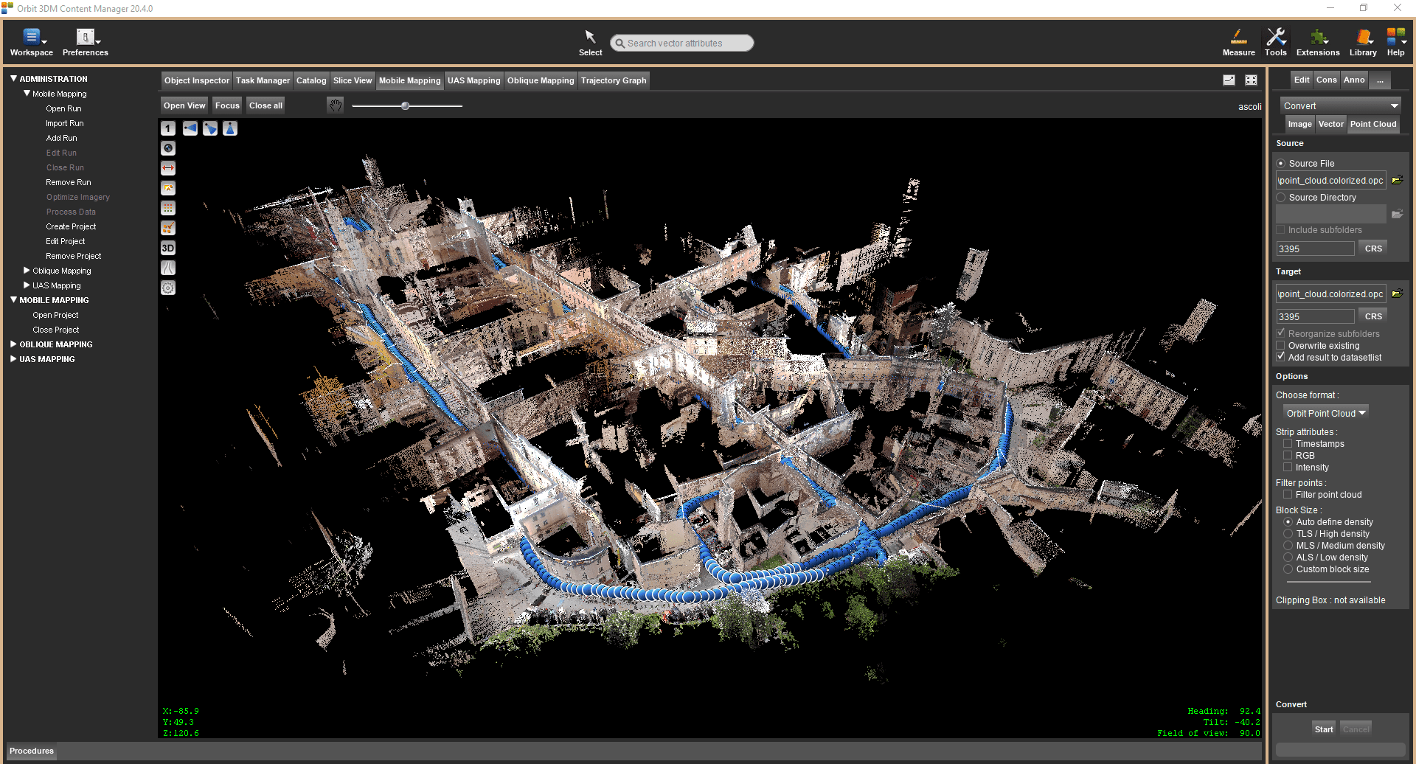Image resolution: width=1416 pixels, height=764 pixels.
Task: Open the Extensions puzzle icon menu
Action: (x=1318, y=42)
